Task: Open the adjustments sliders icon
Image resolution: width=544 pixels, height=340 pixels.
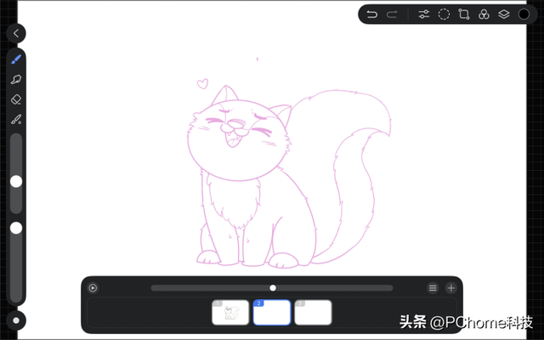Action: click(x=423, y=14)
